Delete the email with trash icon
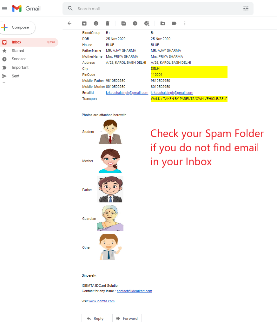The height and width of the screenshot is (322, 277). (108, 23)
